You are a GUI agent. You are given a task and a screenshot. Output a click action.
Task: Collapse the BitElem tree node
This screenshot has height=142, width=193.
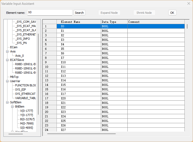pos(12,106)
